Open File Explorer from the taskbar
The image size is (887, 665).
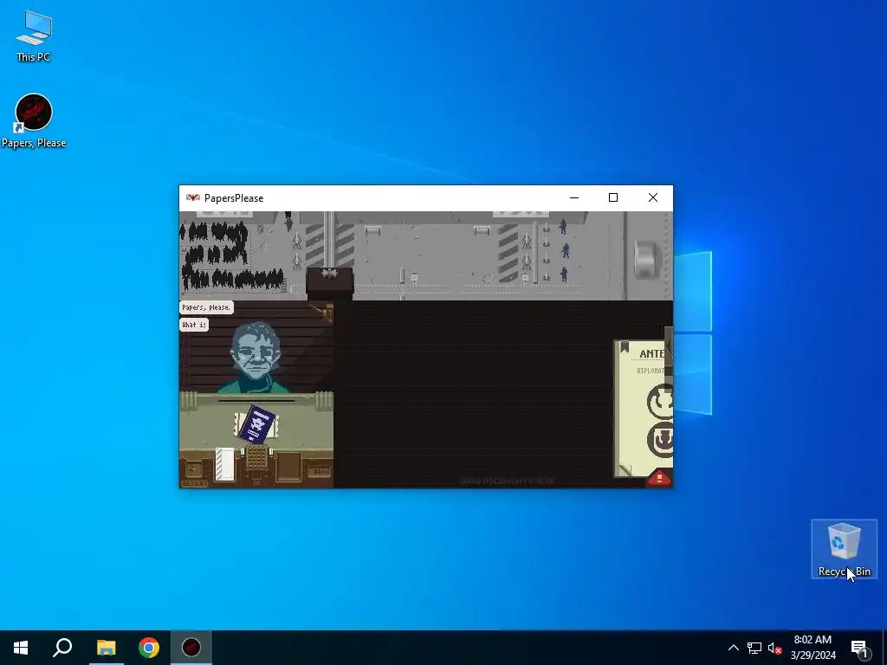[106, 648]
